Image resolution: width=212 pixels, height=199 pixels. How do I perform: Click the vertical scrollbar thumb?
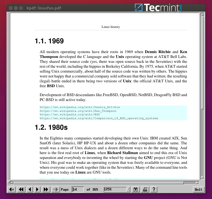pyautogui.click(x=202, y=63)
